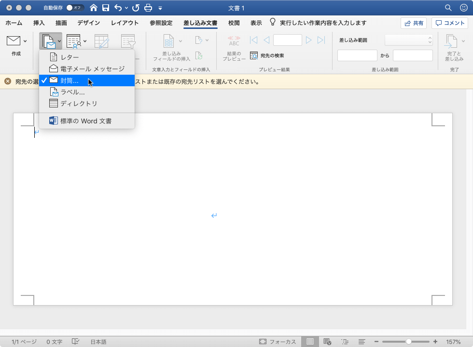Expand Rules dropdown arrow
Viewport: 473px width, 347px height.
point(207,40)
